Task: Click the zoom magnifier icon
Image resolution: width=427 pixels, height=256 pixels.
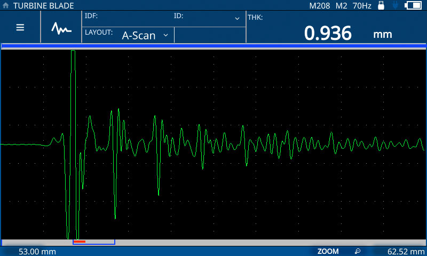Action: coord(358,251)
